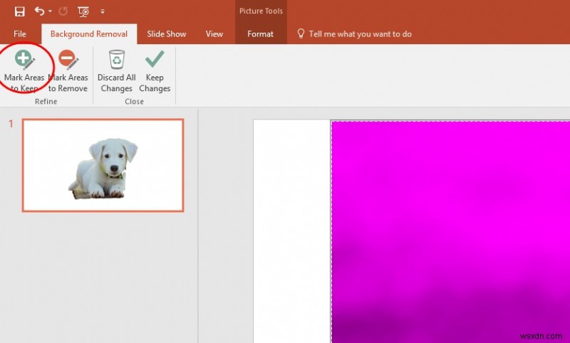Open the File tab

coord(20,34)
